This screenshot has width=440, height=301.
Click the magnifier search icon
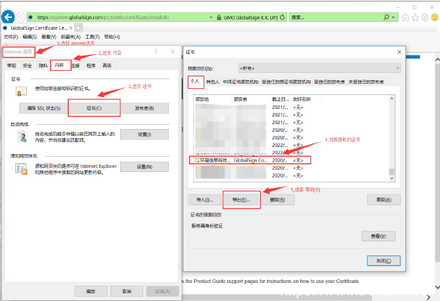tap(386, 17)
